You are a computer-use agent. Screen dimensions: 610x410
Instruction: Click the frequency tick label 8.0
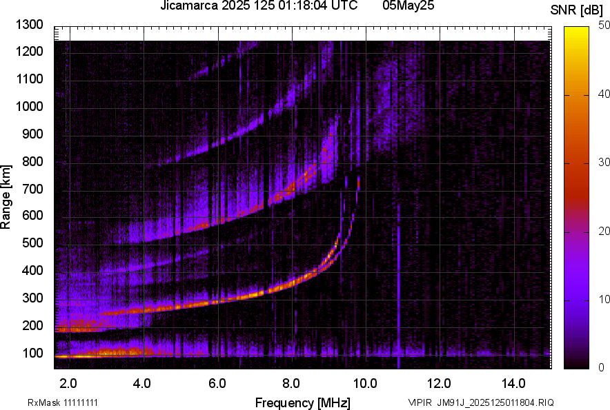(x=291, y=384)
